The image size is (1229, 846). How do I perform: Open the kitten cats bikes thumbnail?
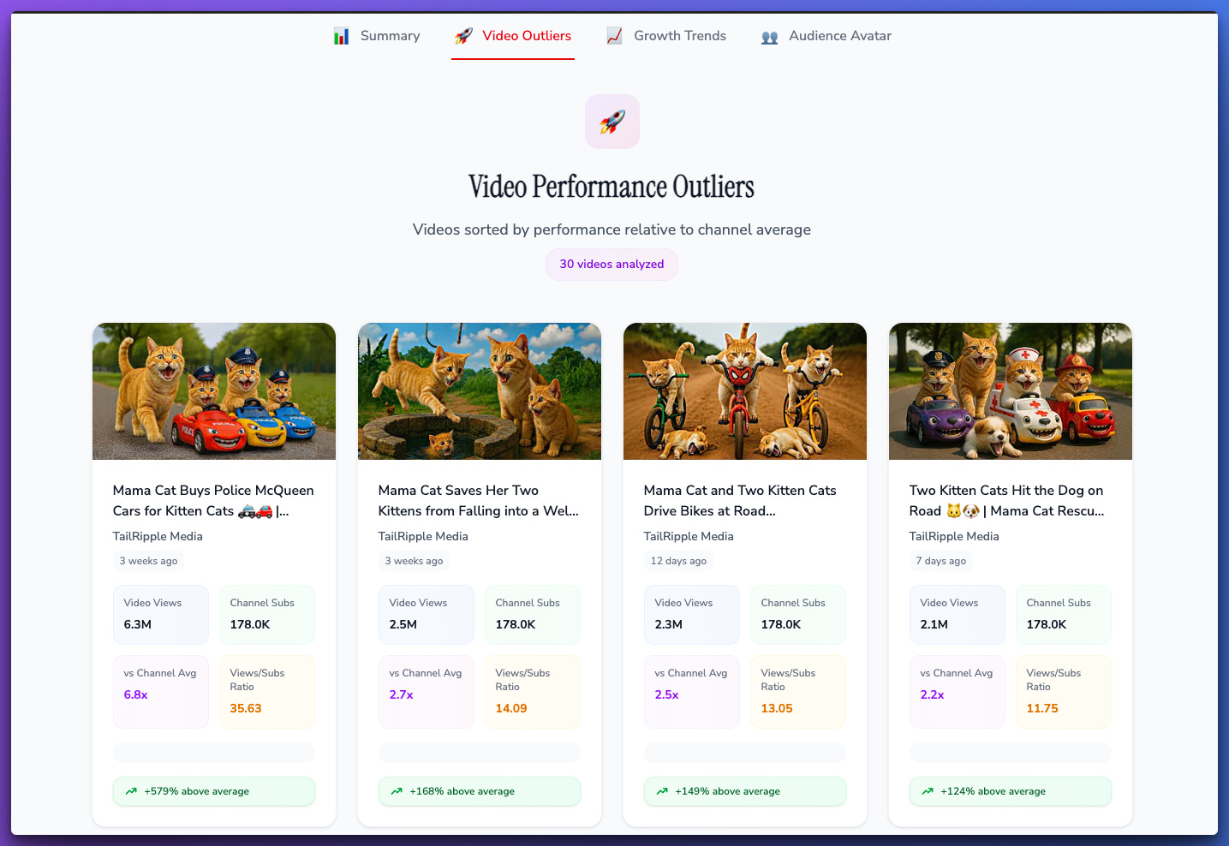(745, 391)
